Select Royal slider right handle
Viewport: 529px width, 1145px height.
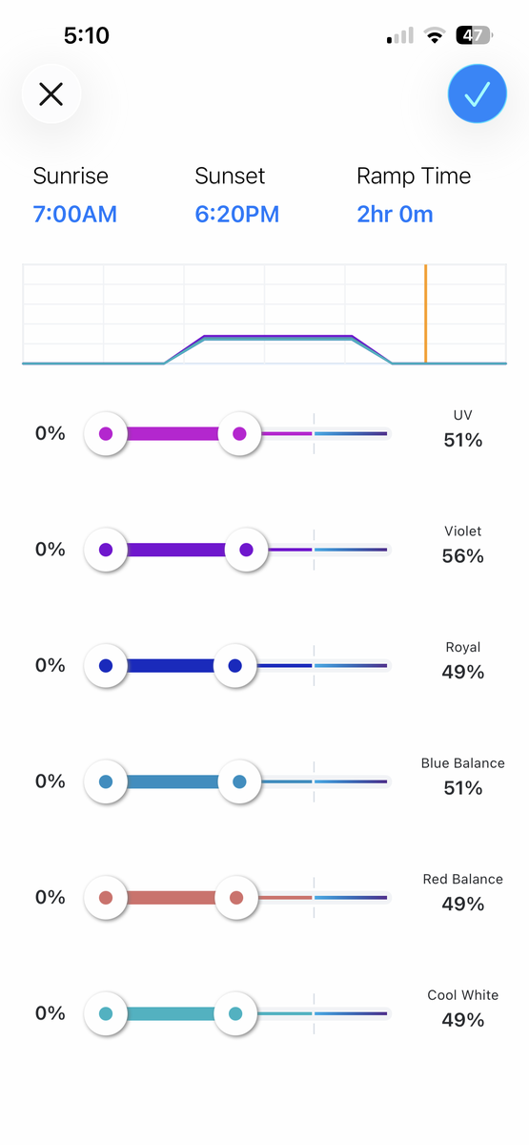pos(234,666)
